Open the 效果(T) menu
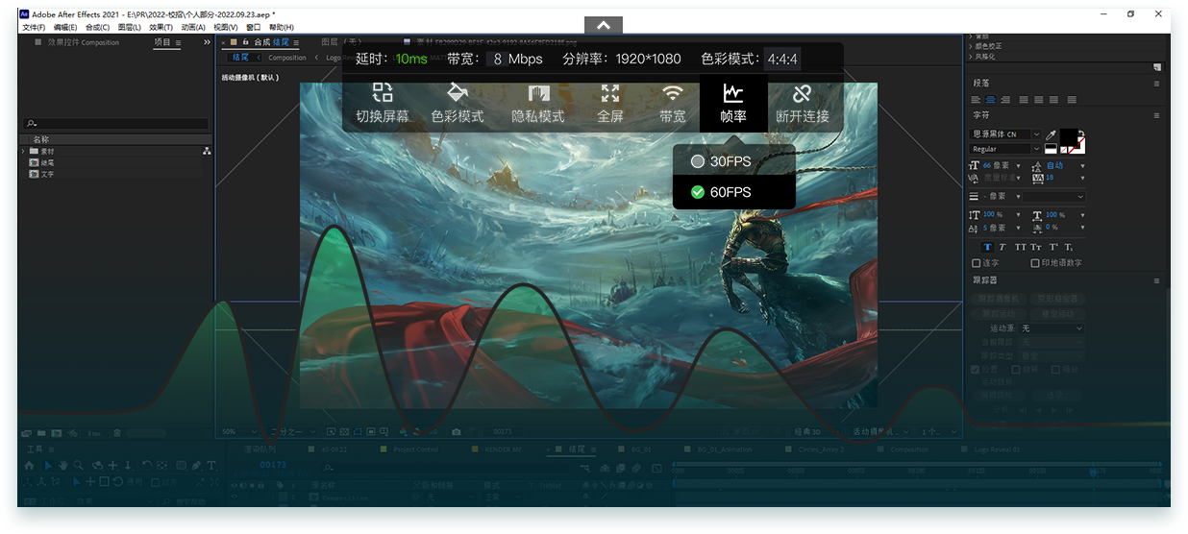Viewport: 1188px width, 534px height. (x=161, y=27)
